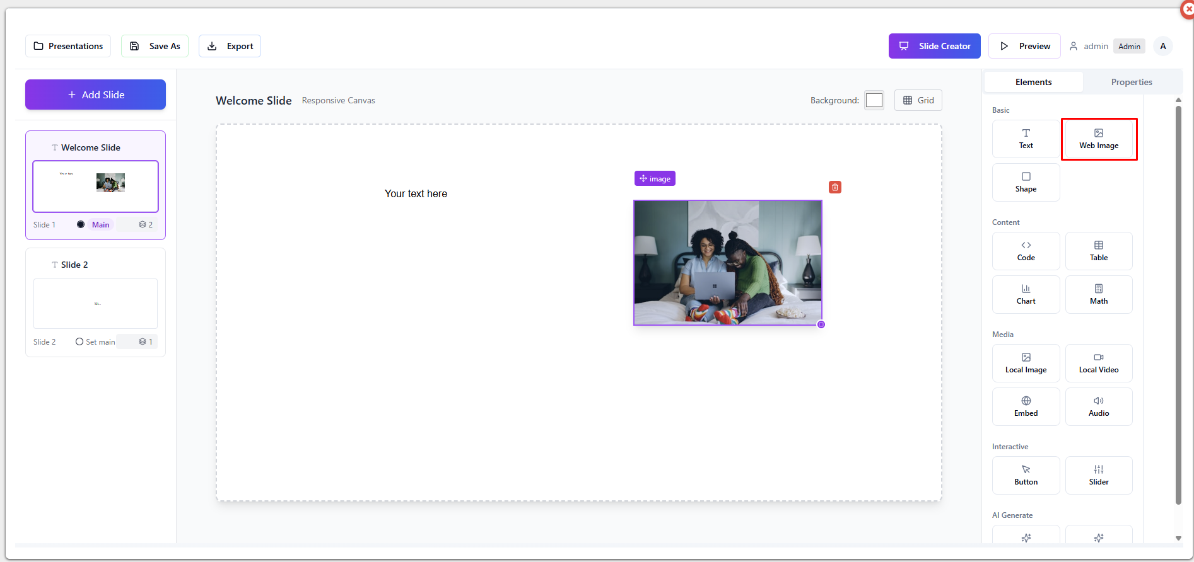Open the Preview mode
Screen dimensions: 1194x562
[1024, 46]
